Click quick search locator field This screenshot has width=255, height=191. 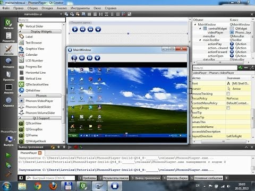point(50,178)
